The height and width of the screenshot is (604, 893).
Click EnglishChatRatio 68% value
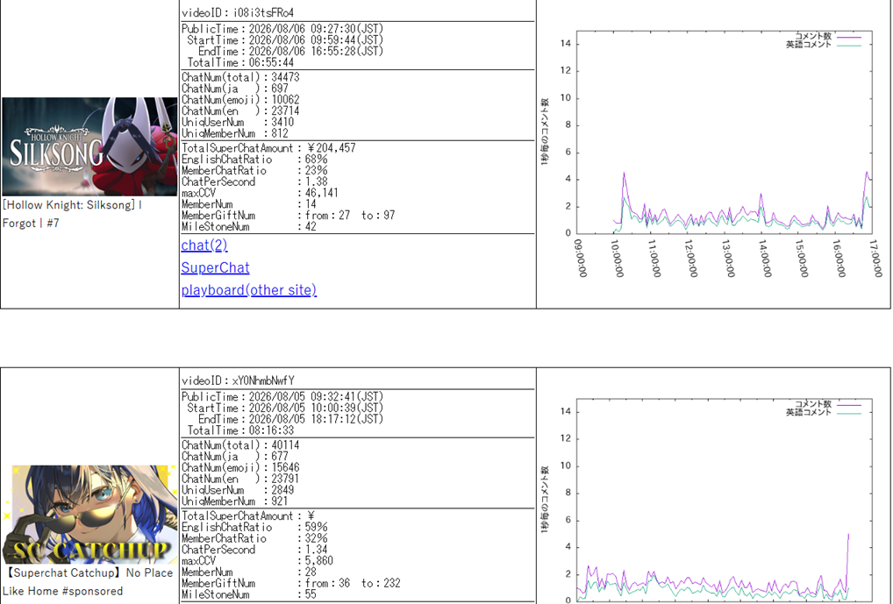pyautogui.click(x=316, y=160)
